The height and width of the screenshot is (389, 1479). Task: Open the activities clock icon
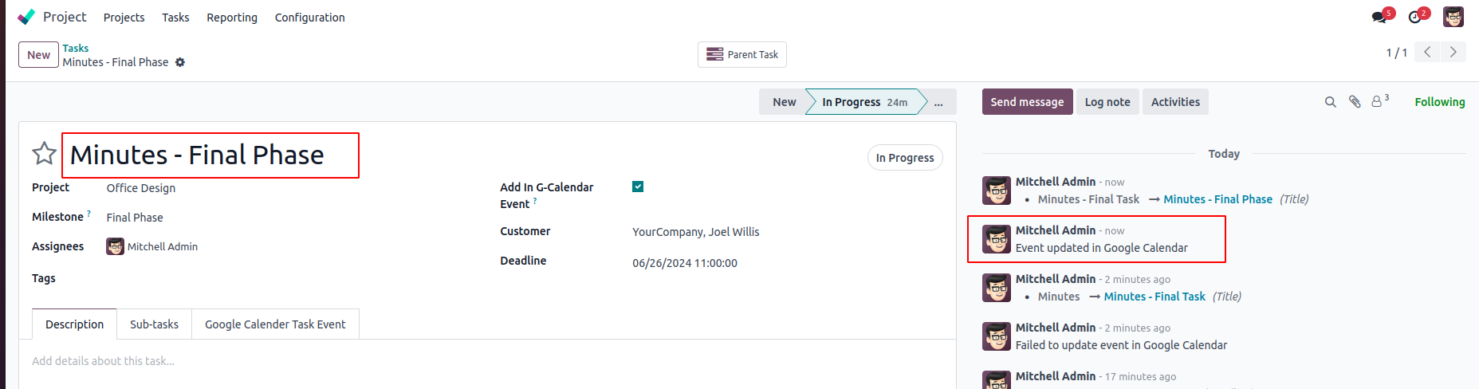pyautogui.click(x=1415, y=17)
